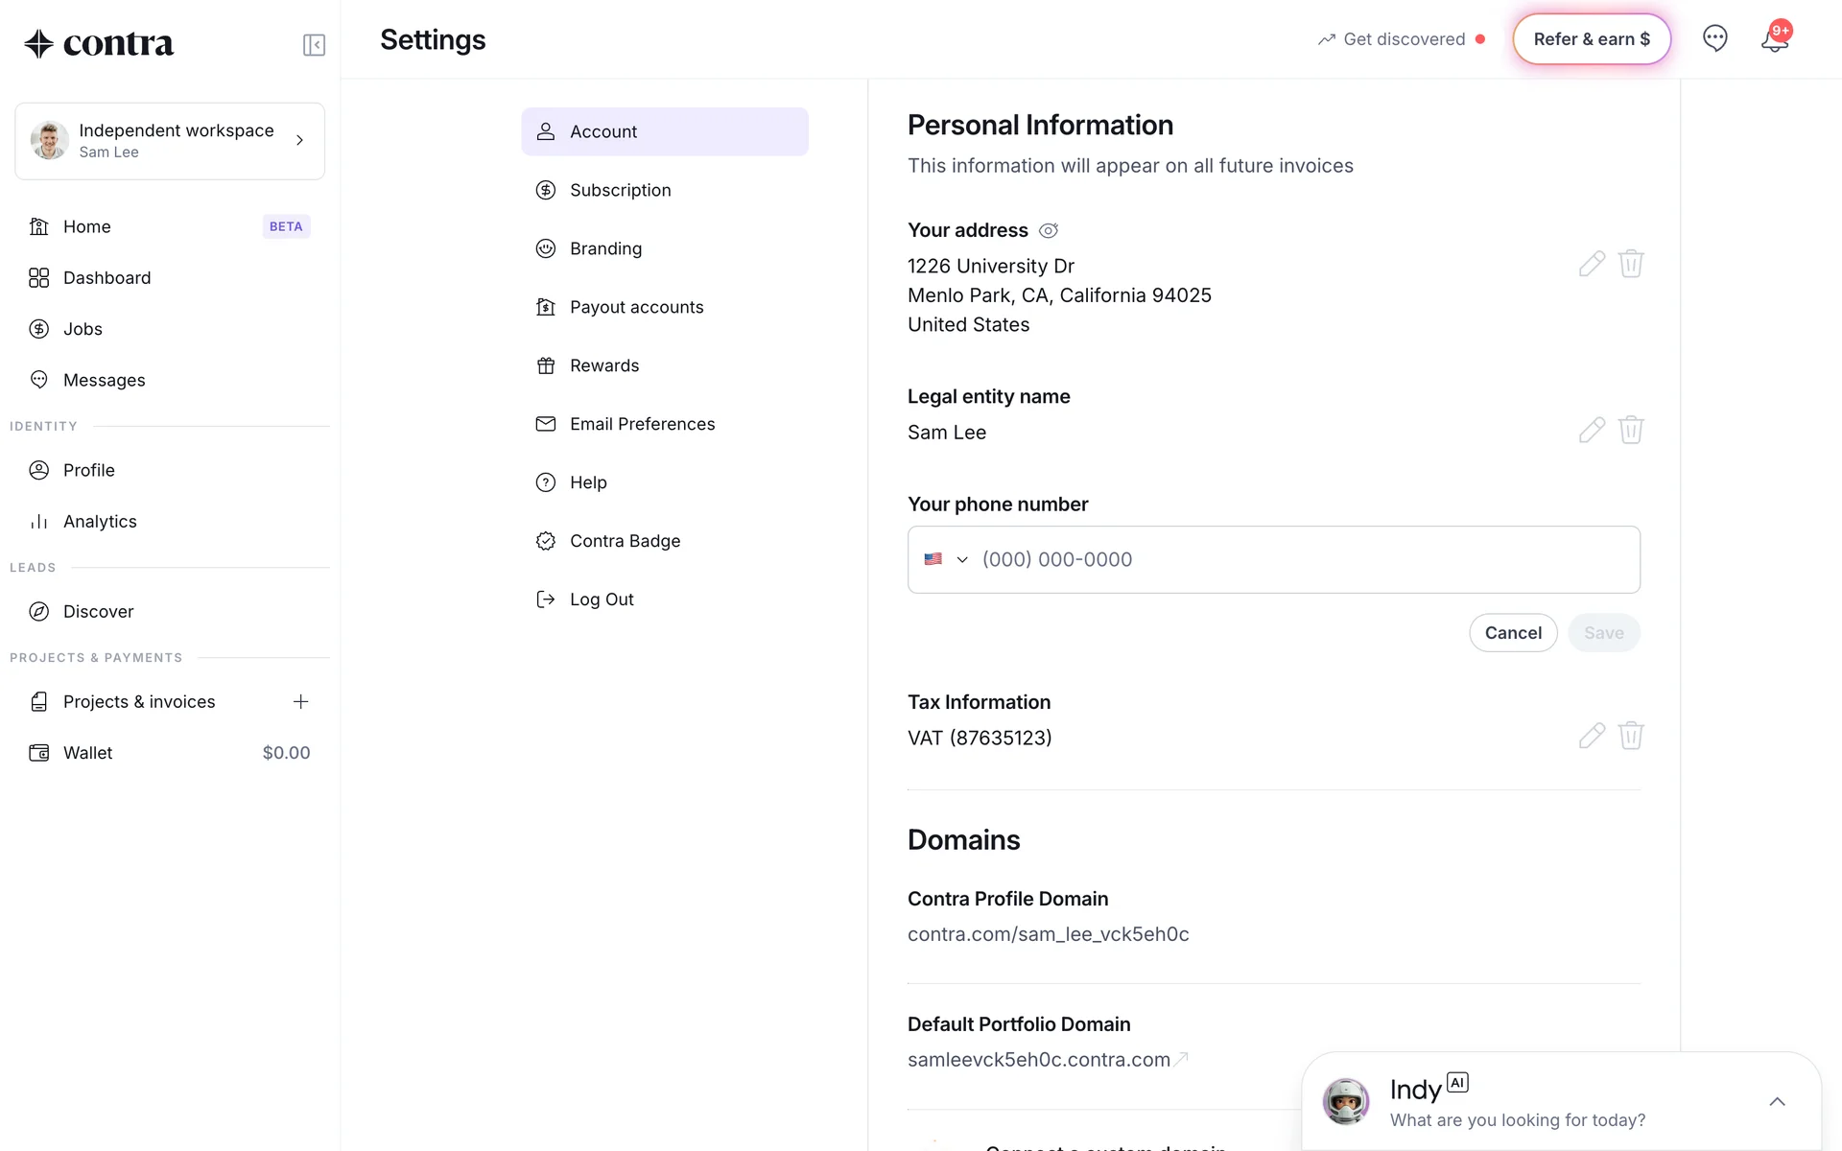
Task: Add new project with plus icon
Action: [x=300, y=701]
